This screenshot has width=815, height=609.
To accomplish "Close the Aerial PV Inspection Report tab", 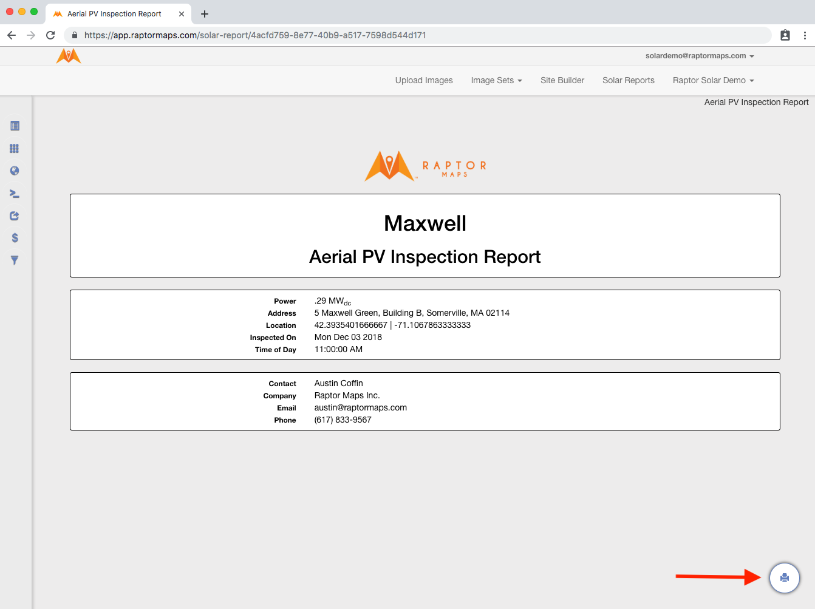I will coord(181,14).
